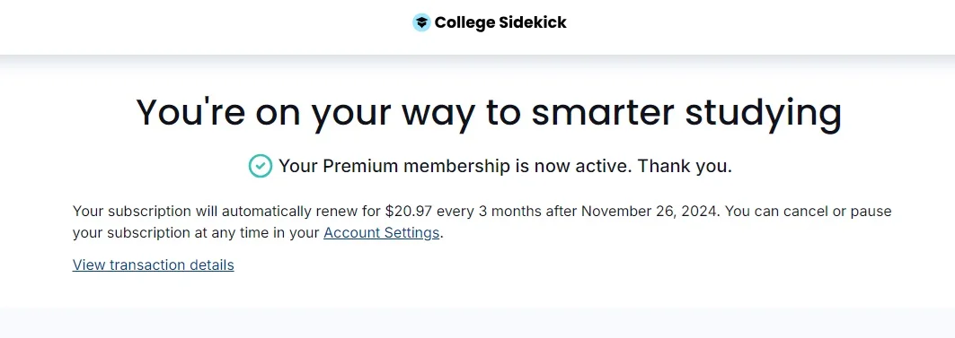Click the light gray band at page bottom

coord(478,323)
